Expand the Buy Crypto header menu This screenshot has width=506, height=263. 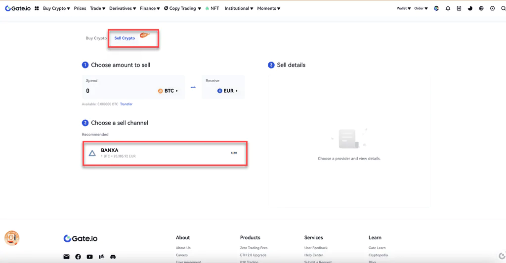coord(56,8)
